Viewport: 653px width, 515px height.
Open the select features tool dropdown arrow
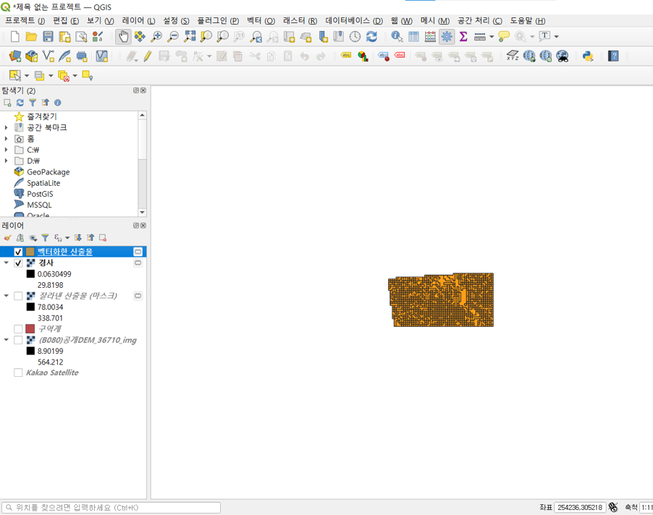pyautogui.click(x=27, y=76)
